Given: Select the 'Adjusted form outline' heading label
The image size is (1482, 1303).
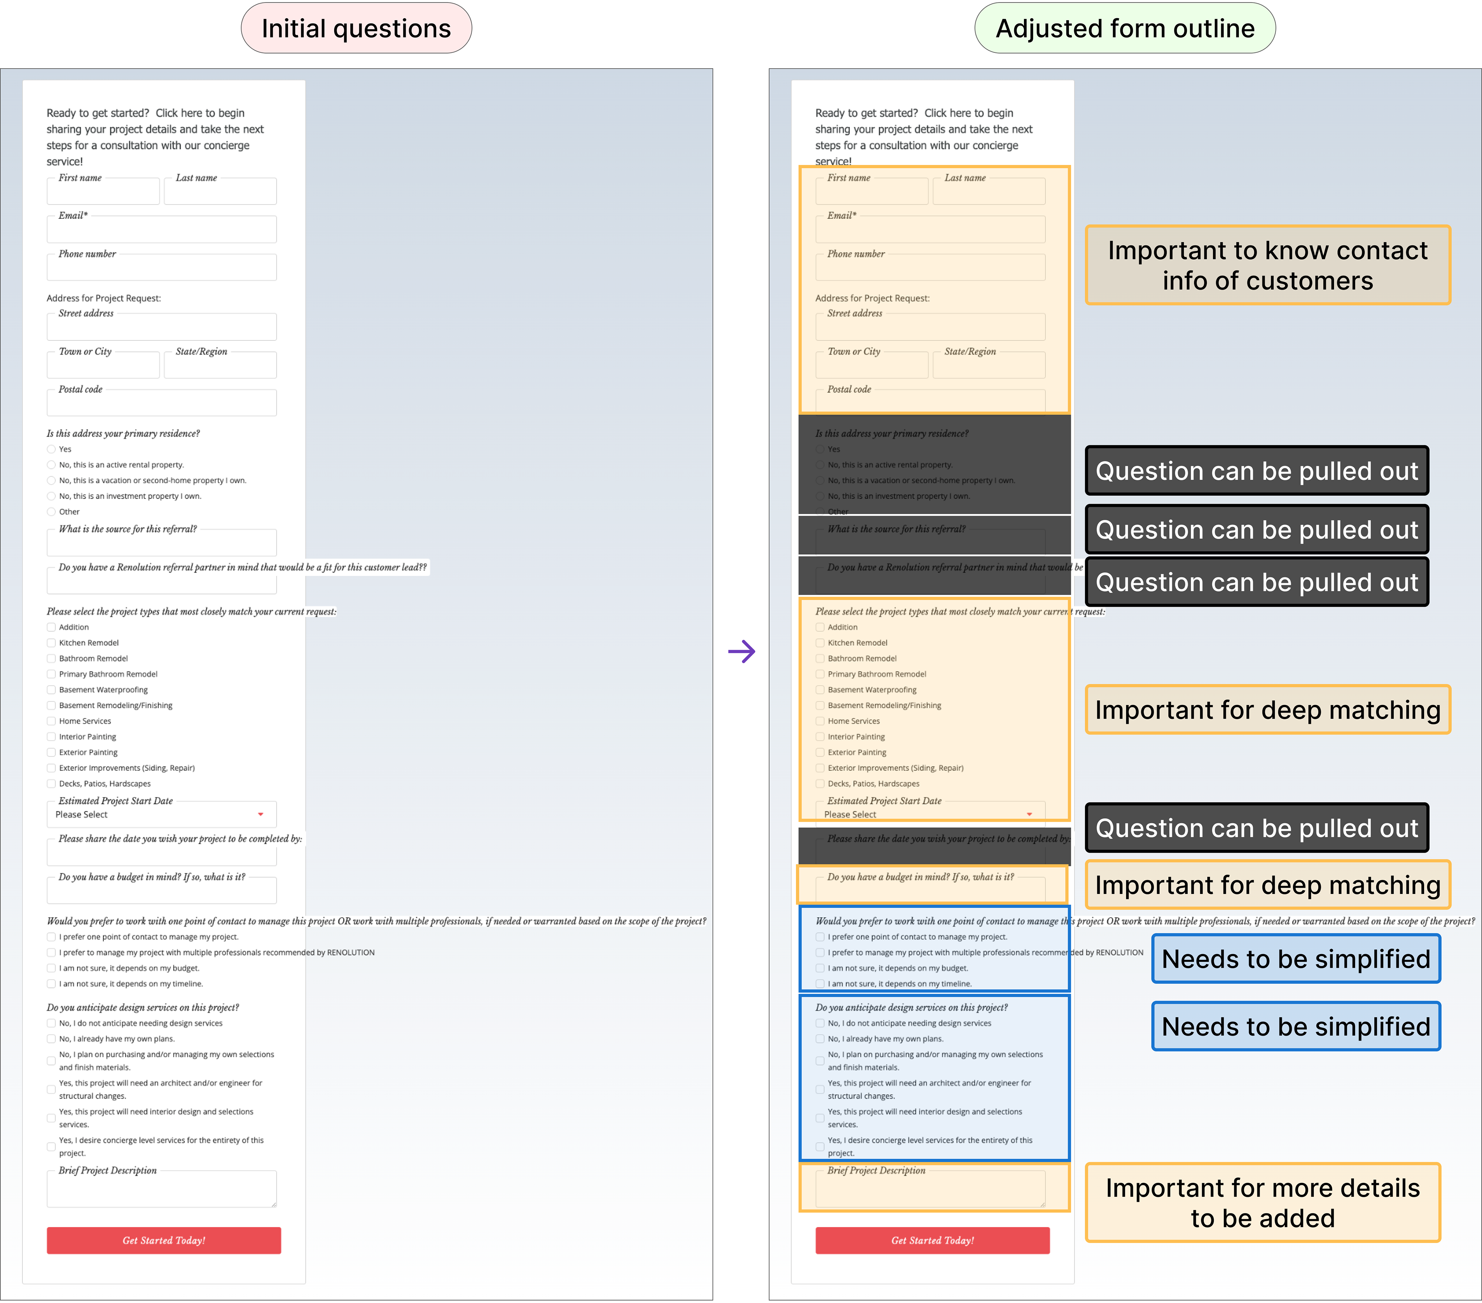Looking at the screenshot, I should point(1125,28).
